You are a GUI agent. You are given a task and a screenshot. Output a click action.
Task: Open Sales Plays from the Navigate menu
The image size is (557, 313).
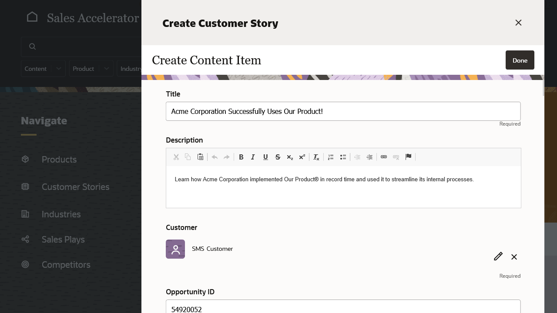[x=62, y=240]
